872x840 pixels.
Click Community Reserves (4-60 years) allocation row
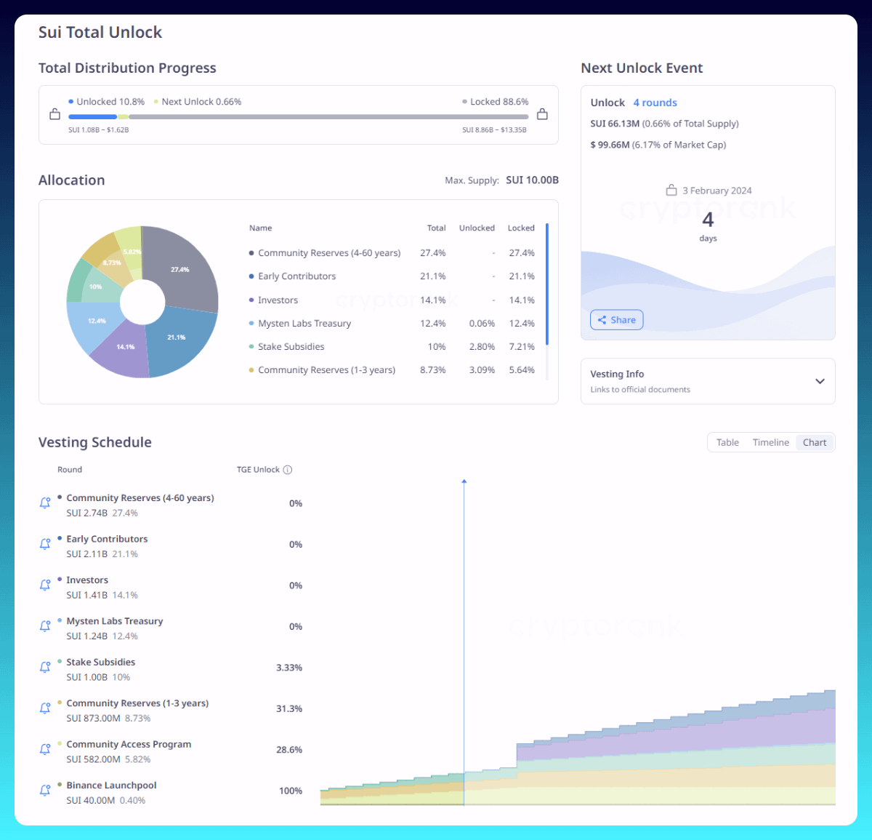pos(392,253)
